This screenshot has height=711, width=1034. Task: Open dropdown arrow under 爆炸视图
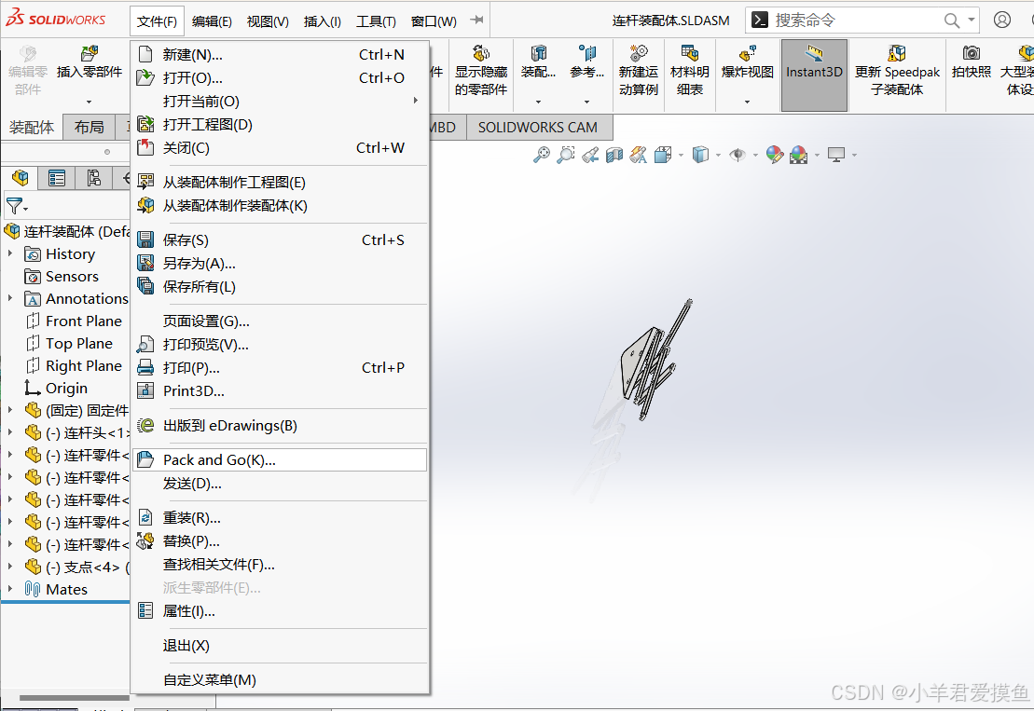(x=747, y=103)
